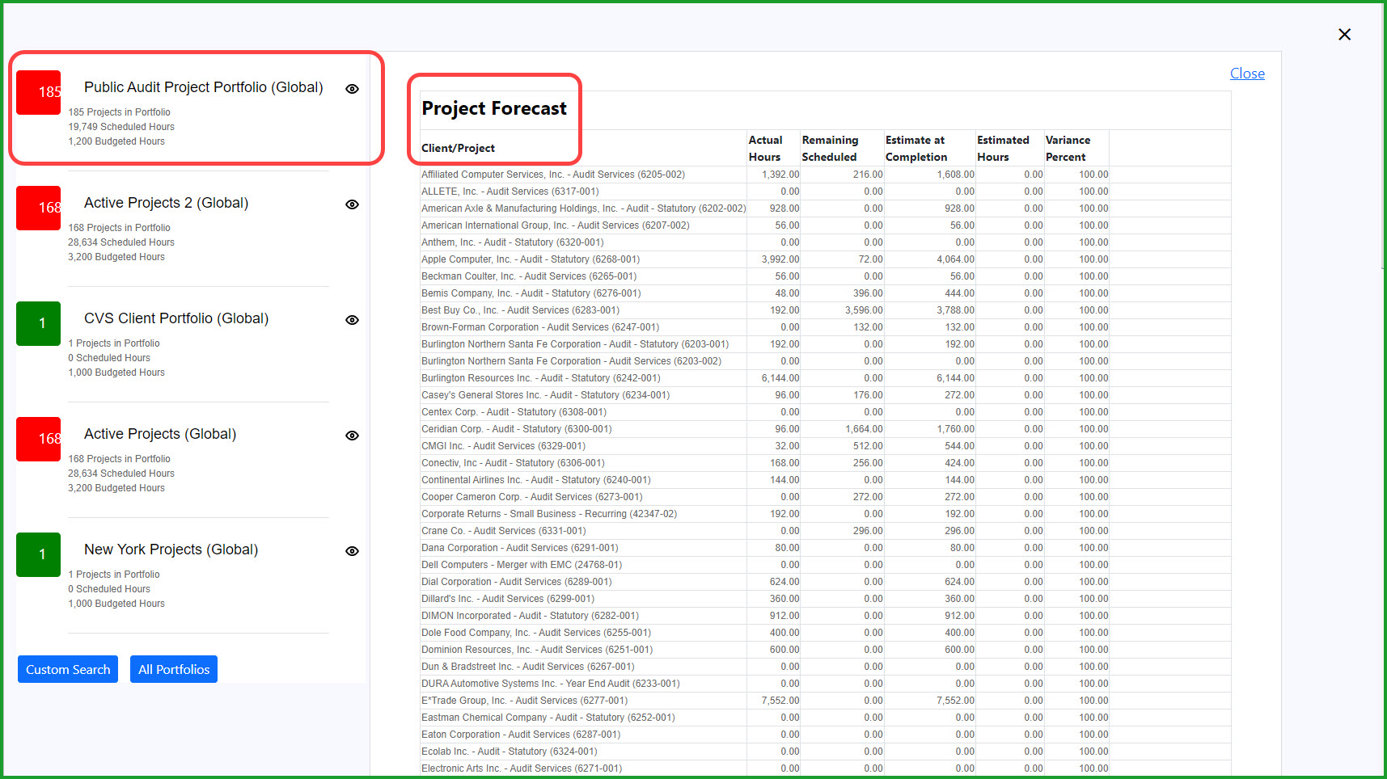The height and width of the screenshot is (779, 1387).
Task: Click the red 168 badge of Active Projects 2
Action: click(39, 208)
